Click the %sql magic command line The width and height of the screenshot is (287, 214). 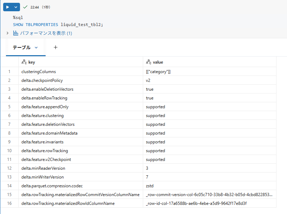18,18
